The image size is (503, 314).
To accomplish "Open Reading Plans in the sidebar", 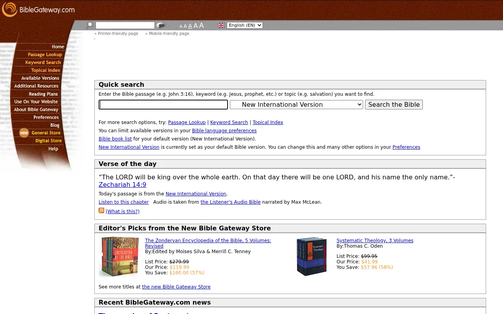I will tap(43, 94).
